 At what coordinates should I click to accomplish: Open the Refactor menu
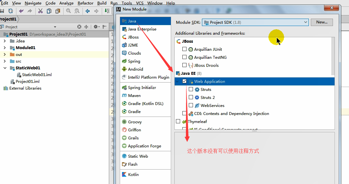[85, 3]
